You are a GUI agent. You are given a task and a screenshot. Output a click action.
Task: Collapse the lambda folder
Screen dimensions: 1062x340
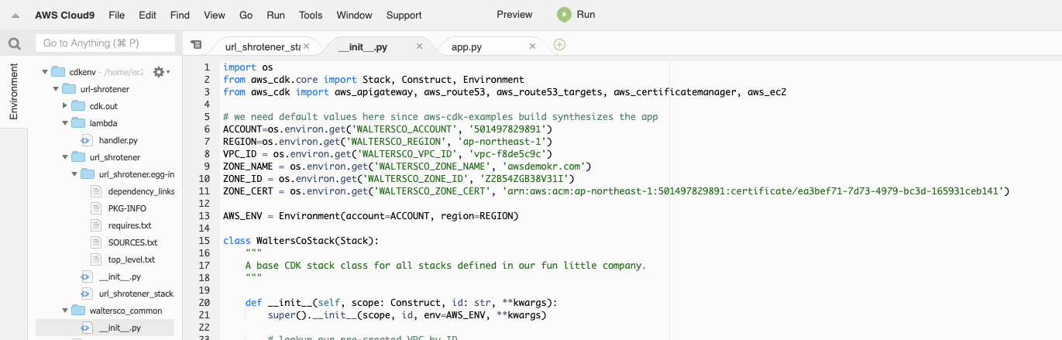pyautogui.click(x=65, y=123)
